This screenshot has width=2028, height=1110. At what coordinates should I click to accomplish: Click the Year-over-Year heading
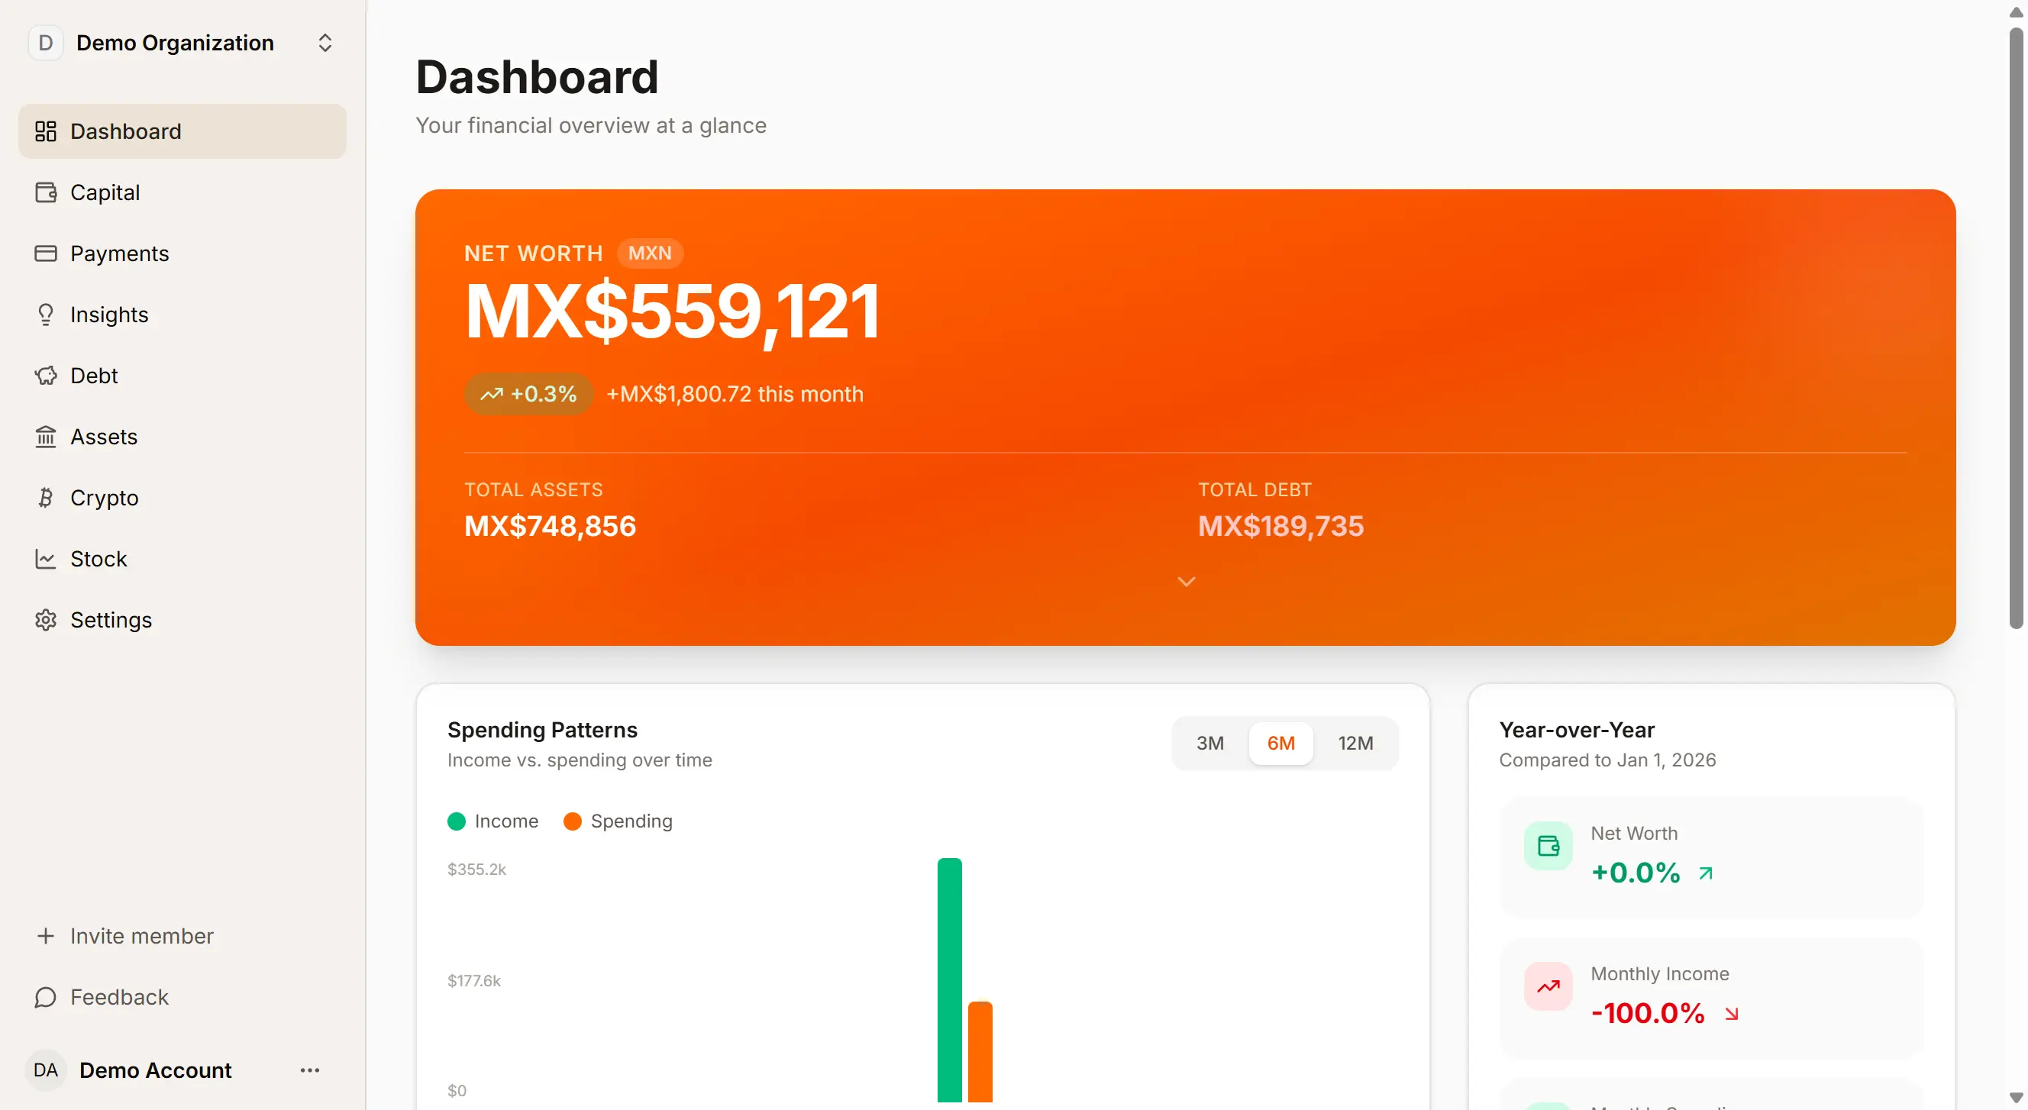tap(1576, 731)
